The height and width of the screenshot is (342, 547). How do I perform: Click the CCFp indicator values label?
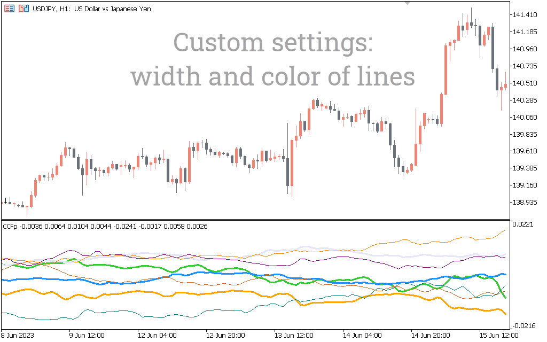105,227
